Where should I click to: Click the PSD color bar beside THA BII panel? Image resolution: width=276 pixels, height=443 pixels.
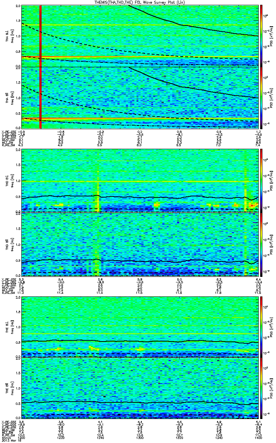pos(262,98)
